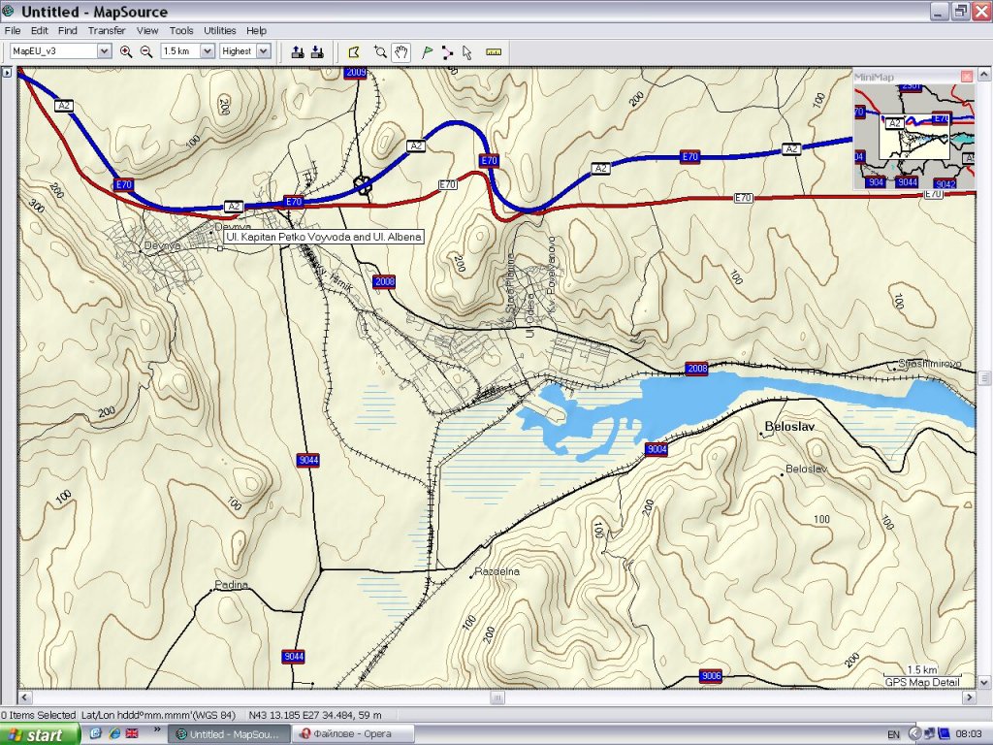Click the N43 13.185 coordinates readout
993x745 pixels.
pyautogui.click(x=315, y=715)
